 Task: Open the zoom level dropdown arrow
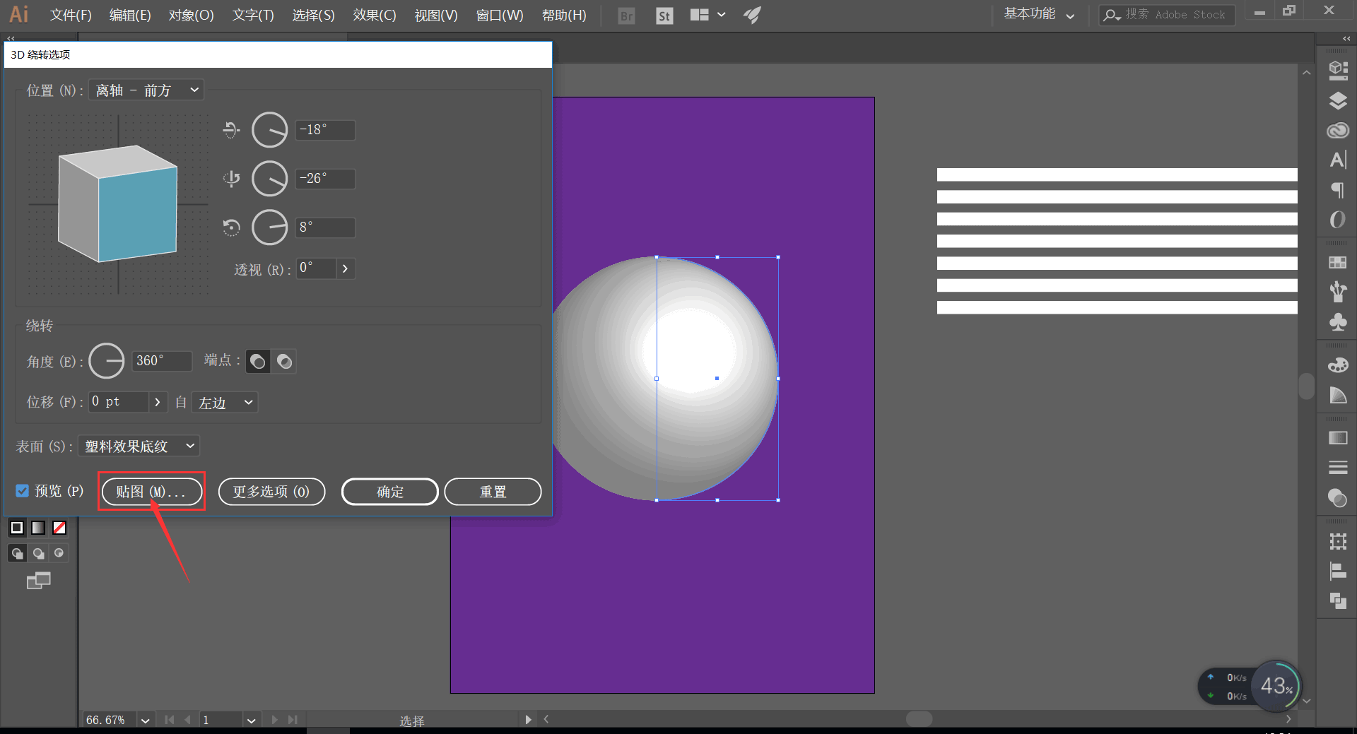[x=145, y=720]
